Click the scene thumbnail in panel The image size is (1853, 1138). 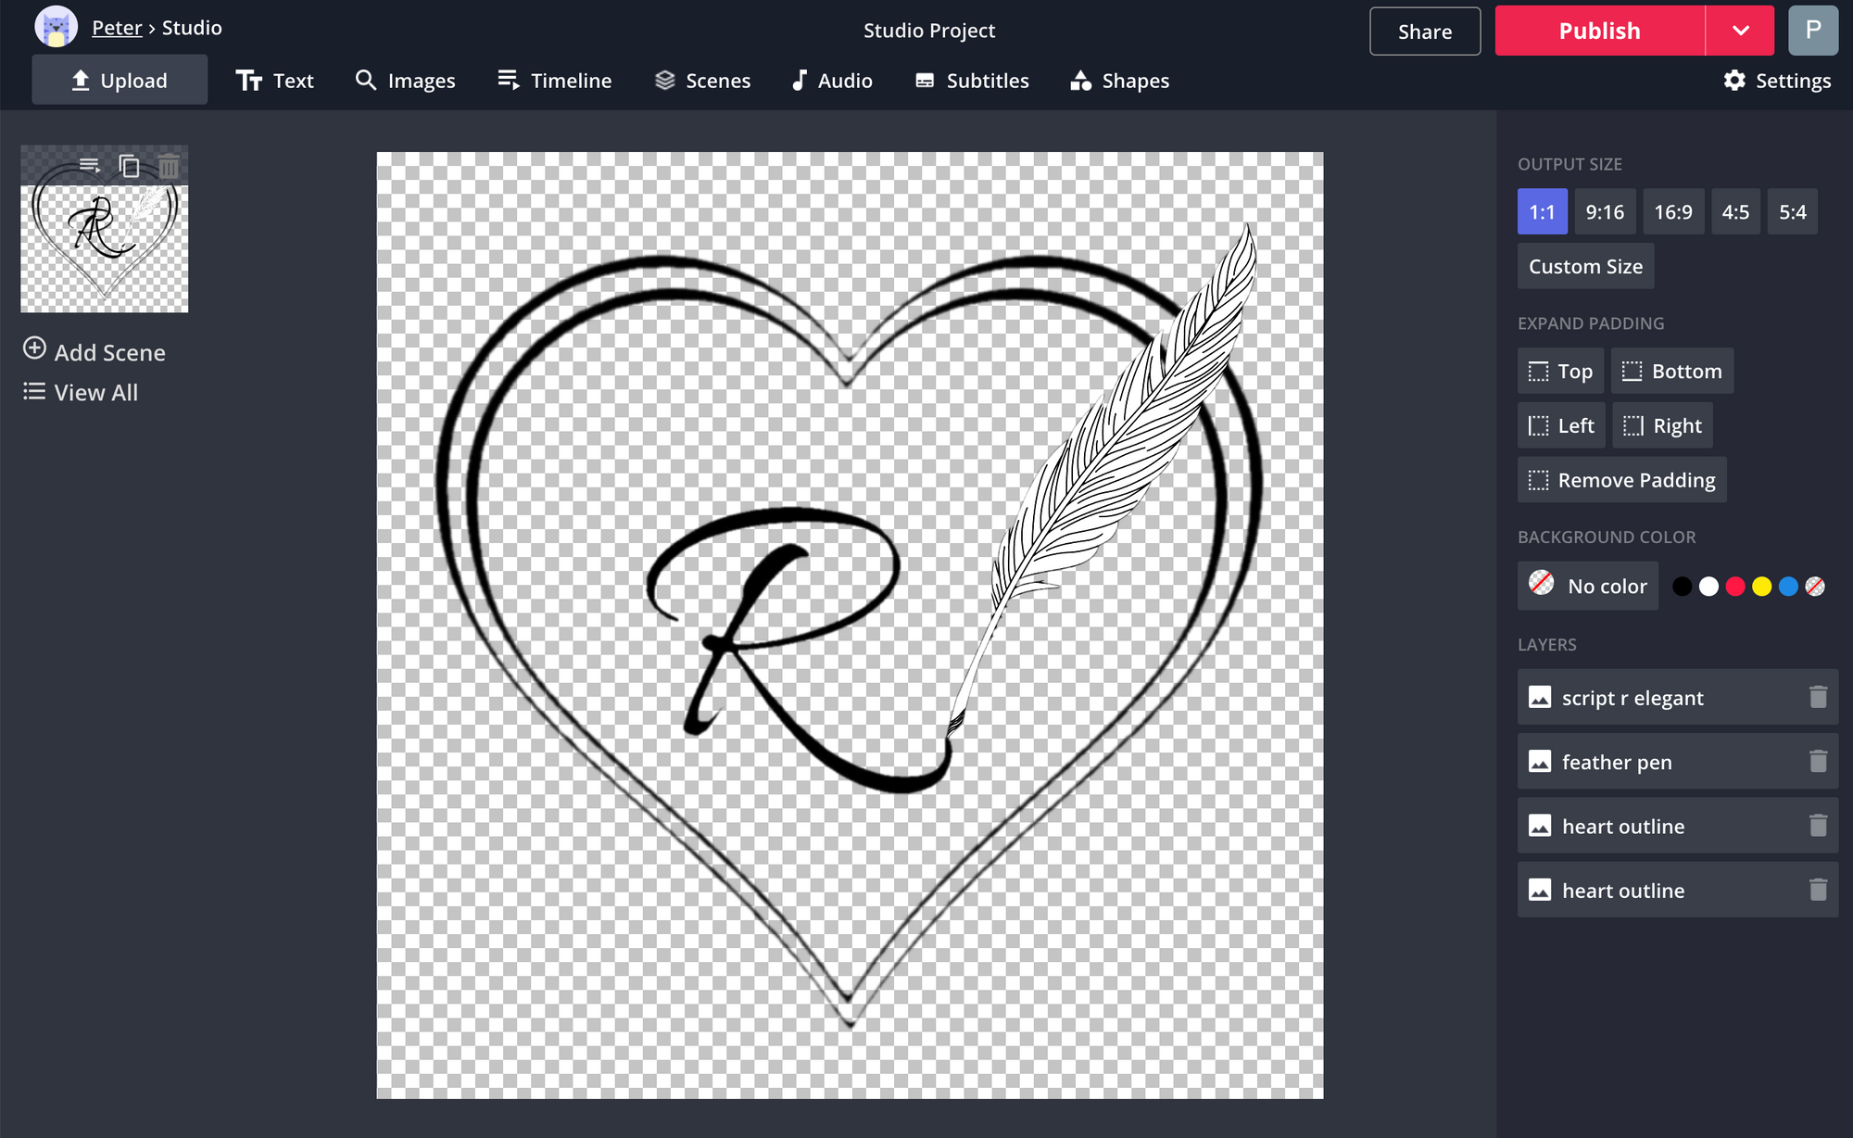(105, 228)
